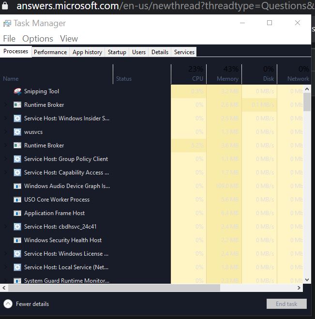Switch to the Services tab
This screenshot has width=315, height=319.
pyautogui.click(x=184, y=52)
